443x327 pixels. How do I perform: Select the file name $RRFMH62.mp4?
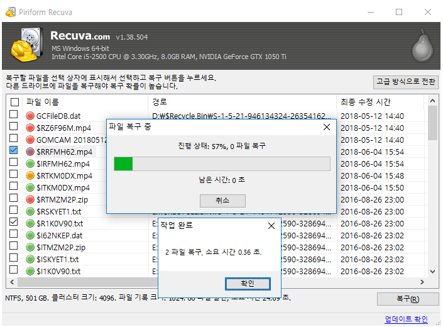click(x=65, y=152)
